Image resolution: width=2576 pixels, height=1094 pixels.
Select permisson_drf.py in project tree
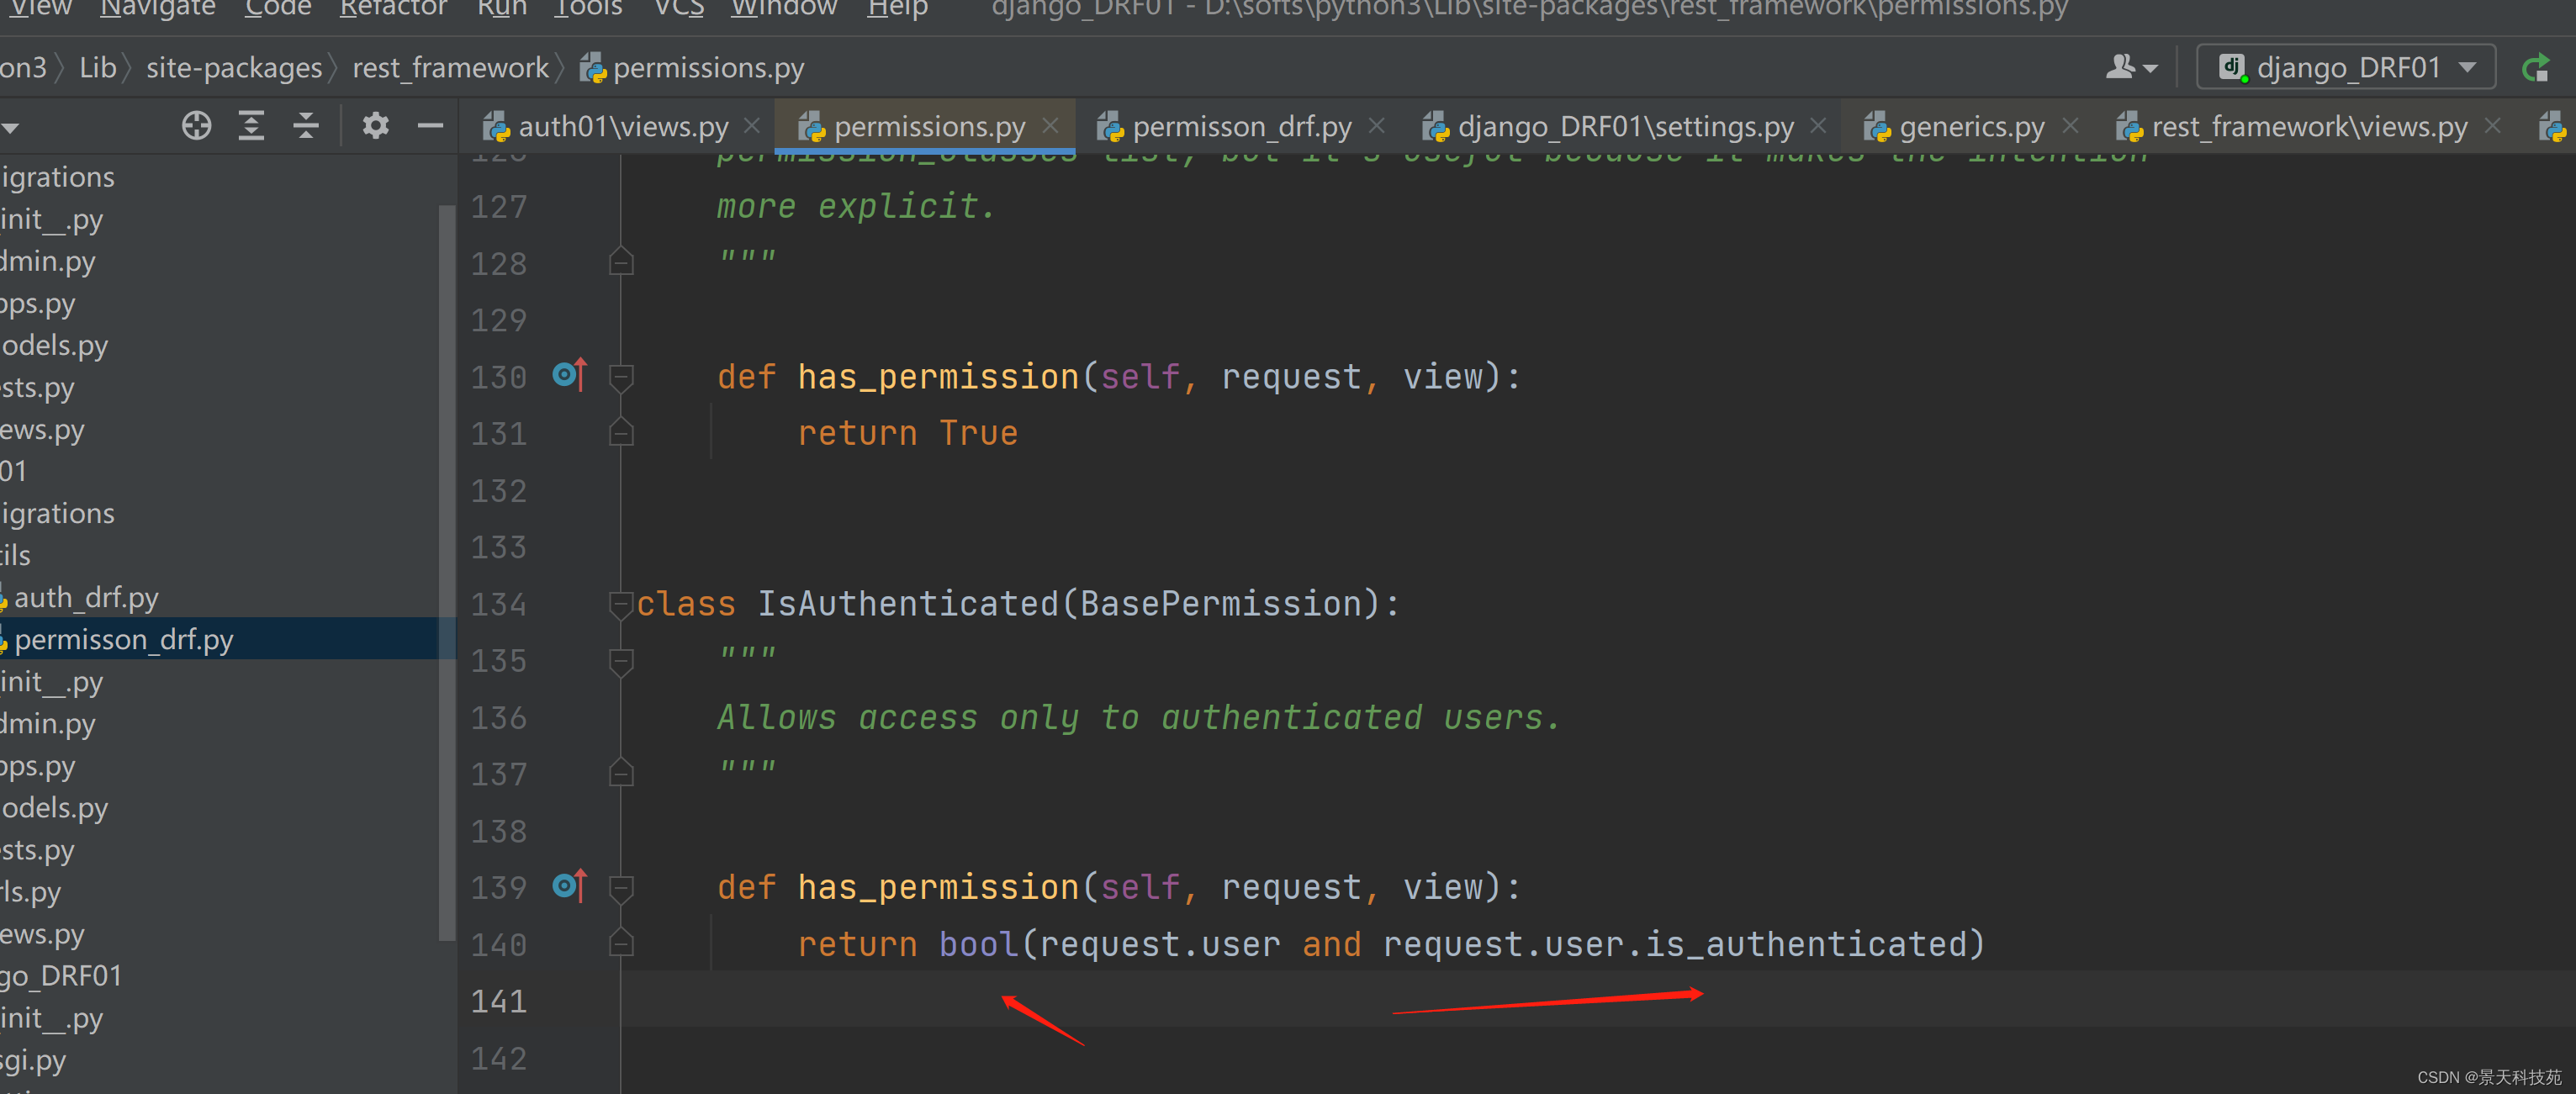pyautogui.click(x=124, y=639)
